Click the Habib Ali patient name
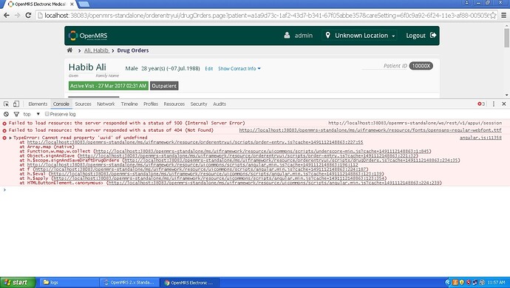The height and width of the screenshot is (288, 510). pyautogui.click(x=87, y=67)
